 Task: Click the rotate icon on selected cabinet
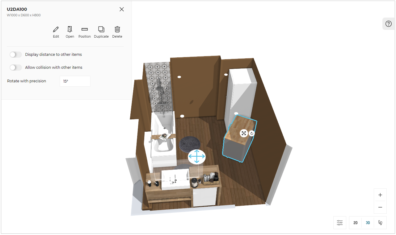(x=252, y=134)
